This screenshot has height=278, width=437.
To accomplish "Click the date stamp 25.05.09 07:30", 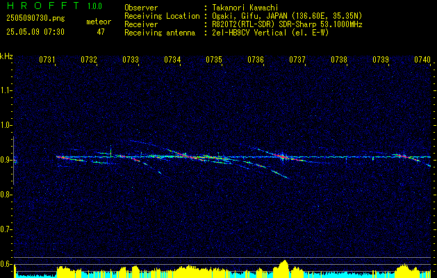I will pyautogui.click(x=35, y=32).
